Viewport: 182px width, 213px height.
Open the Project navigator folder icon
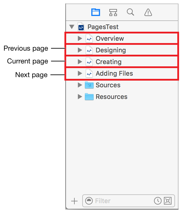click(96, 12)
